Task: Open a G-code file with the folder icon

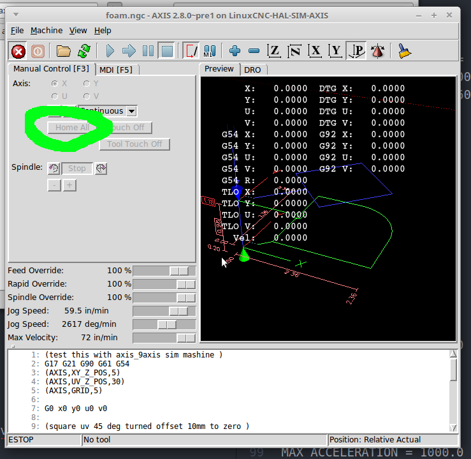Action: [x=63, y=51]
